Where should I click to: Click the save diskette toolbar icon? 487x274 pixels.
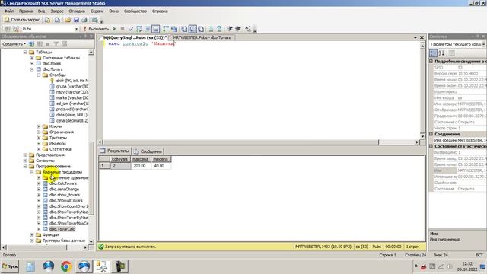click(76, 20)
